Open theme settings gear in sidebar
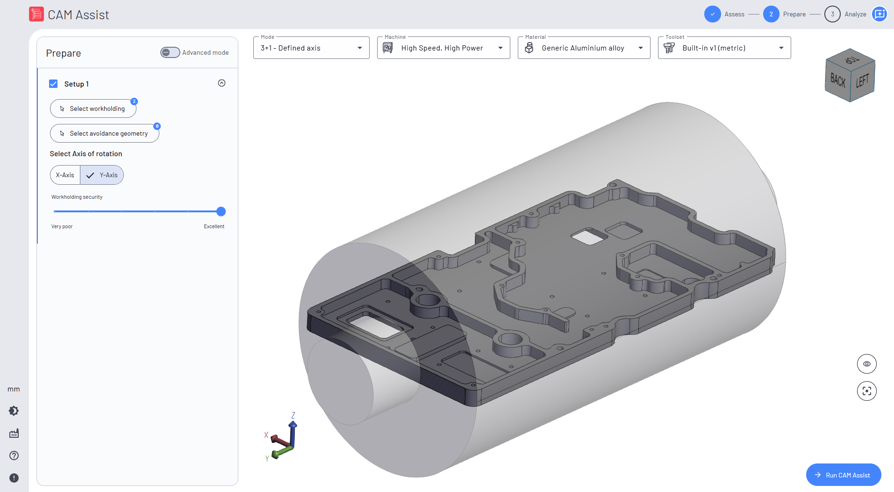The width and height of the screenshot is (894, 492). (x=14, y=411)
